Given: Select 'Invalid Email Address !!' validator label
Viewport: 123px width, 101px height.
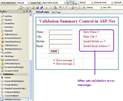Looking at the screenshot, I should pos(97,46).
